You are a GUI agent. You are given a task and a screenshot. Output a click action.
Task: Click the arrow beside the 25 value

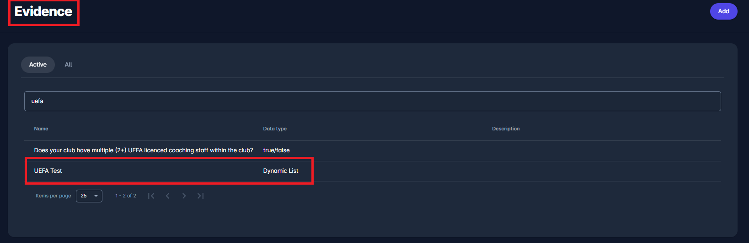tap(96, 196)
